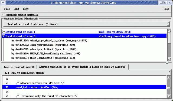Select the 'Invalid read of size 8' tab

click(x=19, y=67)
